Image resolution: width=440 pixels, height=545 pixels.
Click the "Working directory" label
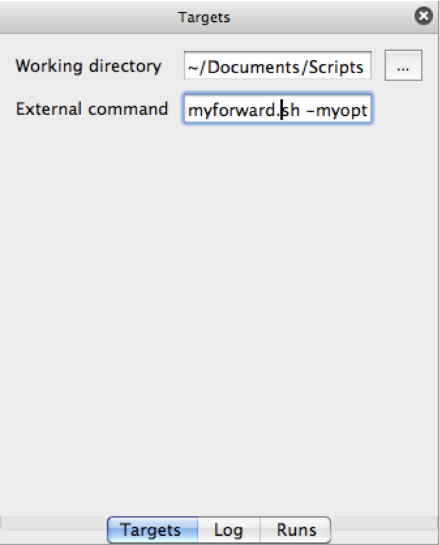click(88, 66)
